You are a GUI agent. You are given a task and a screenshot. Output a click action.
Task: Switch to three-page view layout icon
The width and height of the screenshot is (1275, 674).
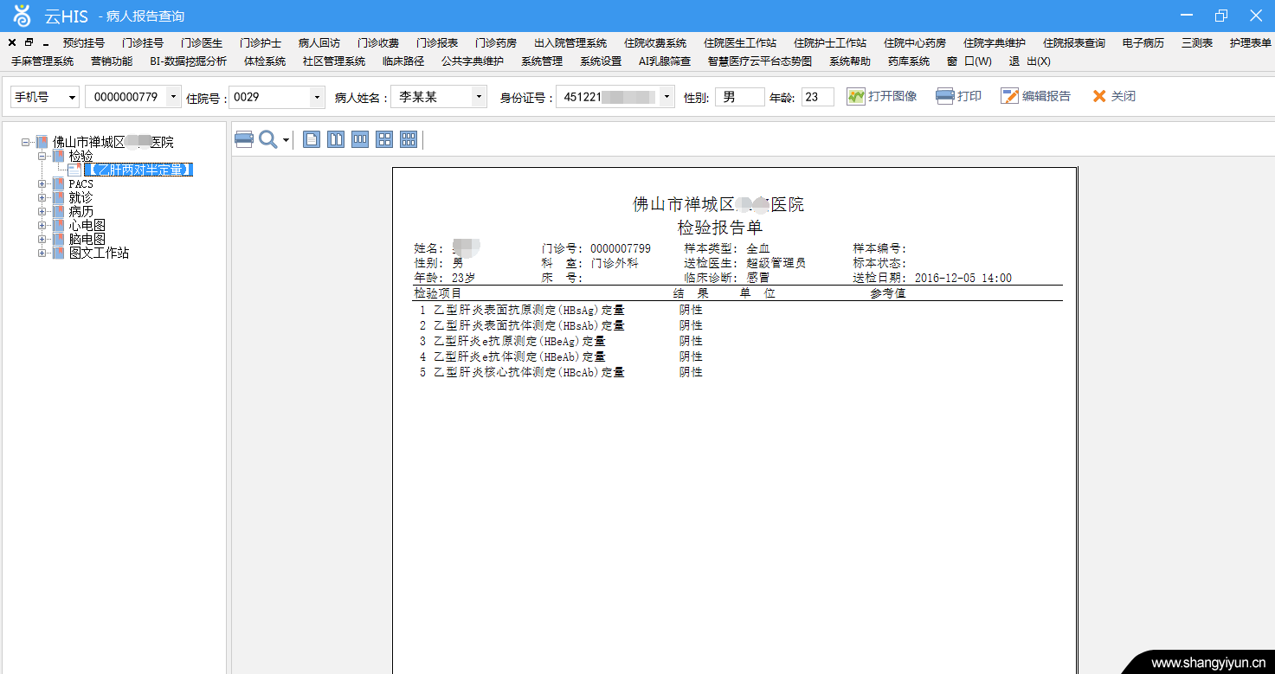(360, 139)
